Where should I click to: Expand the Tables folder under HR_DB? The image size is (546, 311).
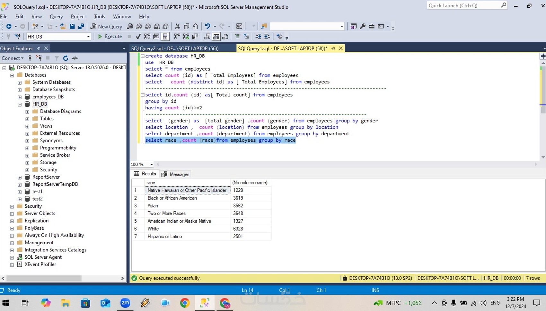tap(27, 119)
